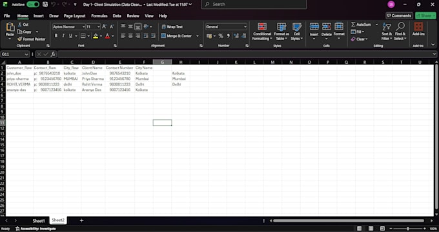
Task: Open the Comments pane button
Action: coord(399,15)
